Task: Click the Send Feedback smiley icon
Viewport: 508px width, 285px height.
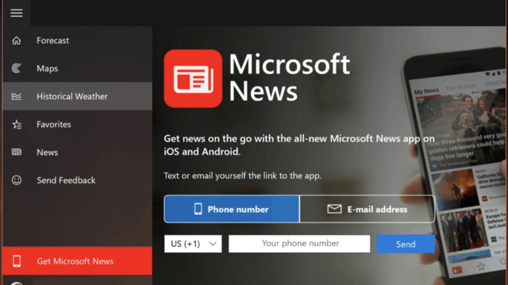Action: click(x=16, y=180)
